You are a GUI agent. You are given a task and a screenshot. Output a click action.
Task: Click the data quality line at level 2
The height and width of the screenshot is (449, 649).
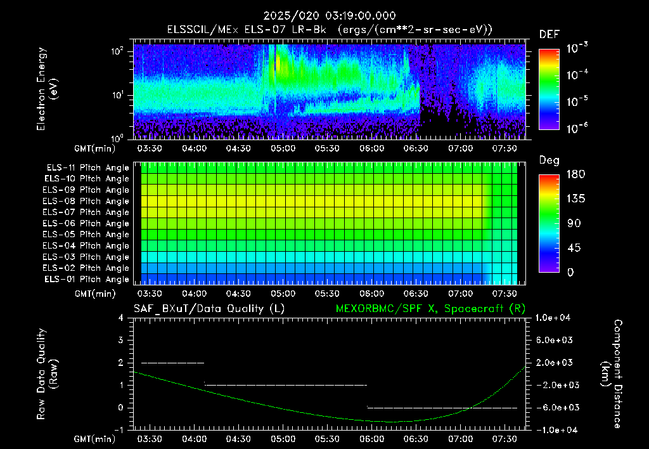tap(173, 363)
